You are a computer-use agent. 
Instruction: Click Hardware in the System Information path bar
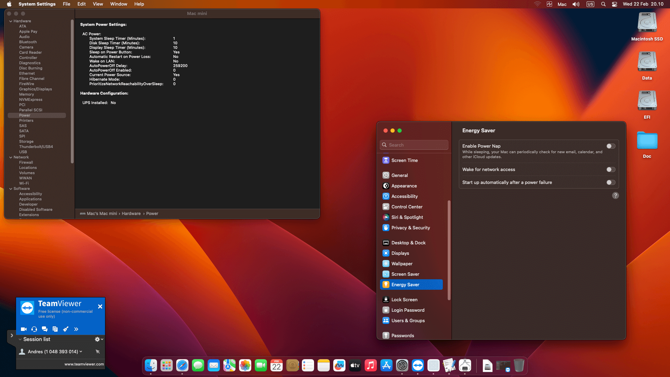(x=131, y=214)
